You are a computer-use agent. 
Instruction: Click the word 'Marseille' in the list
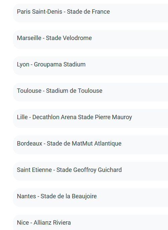point(29,38)
